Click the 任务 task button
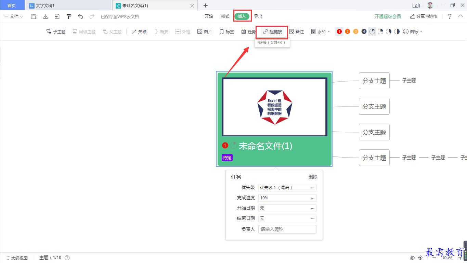This screenshot has width=467, height=263. 248,32
